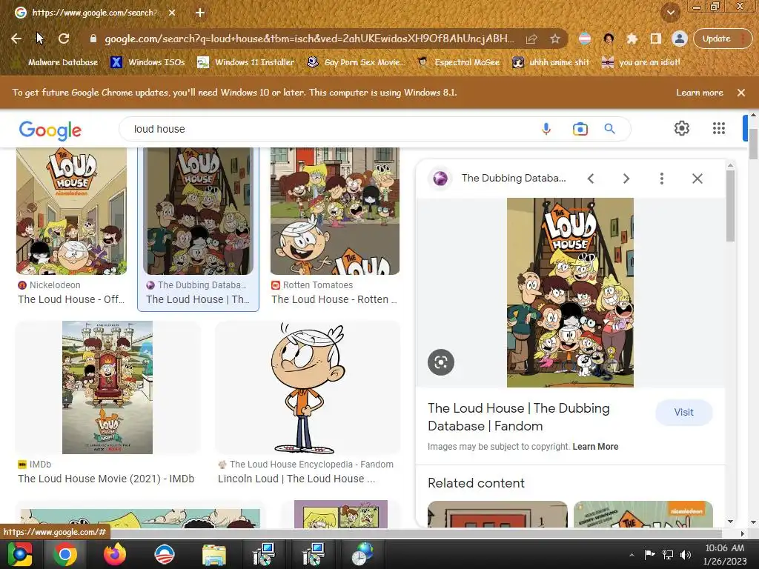Open large Loud House preview image
759x569 pixels.
(x=570, y=292)
